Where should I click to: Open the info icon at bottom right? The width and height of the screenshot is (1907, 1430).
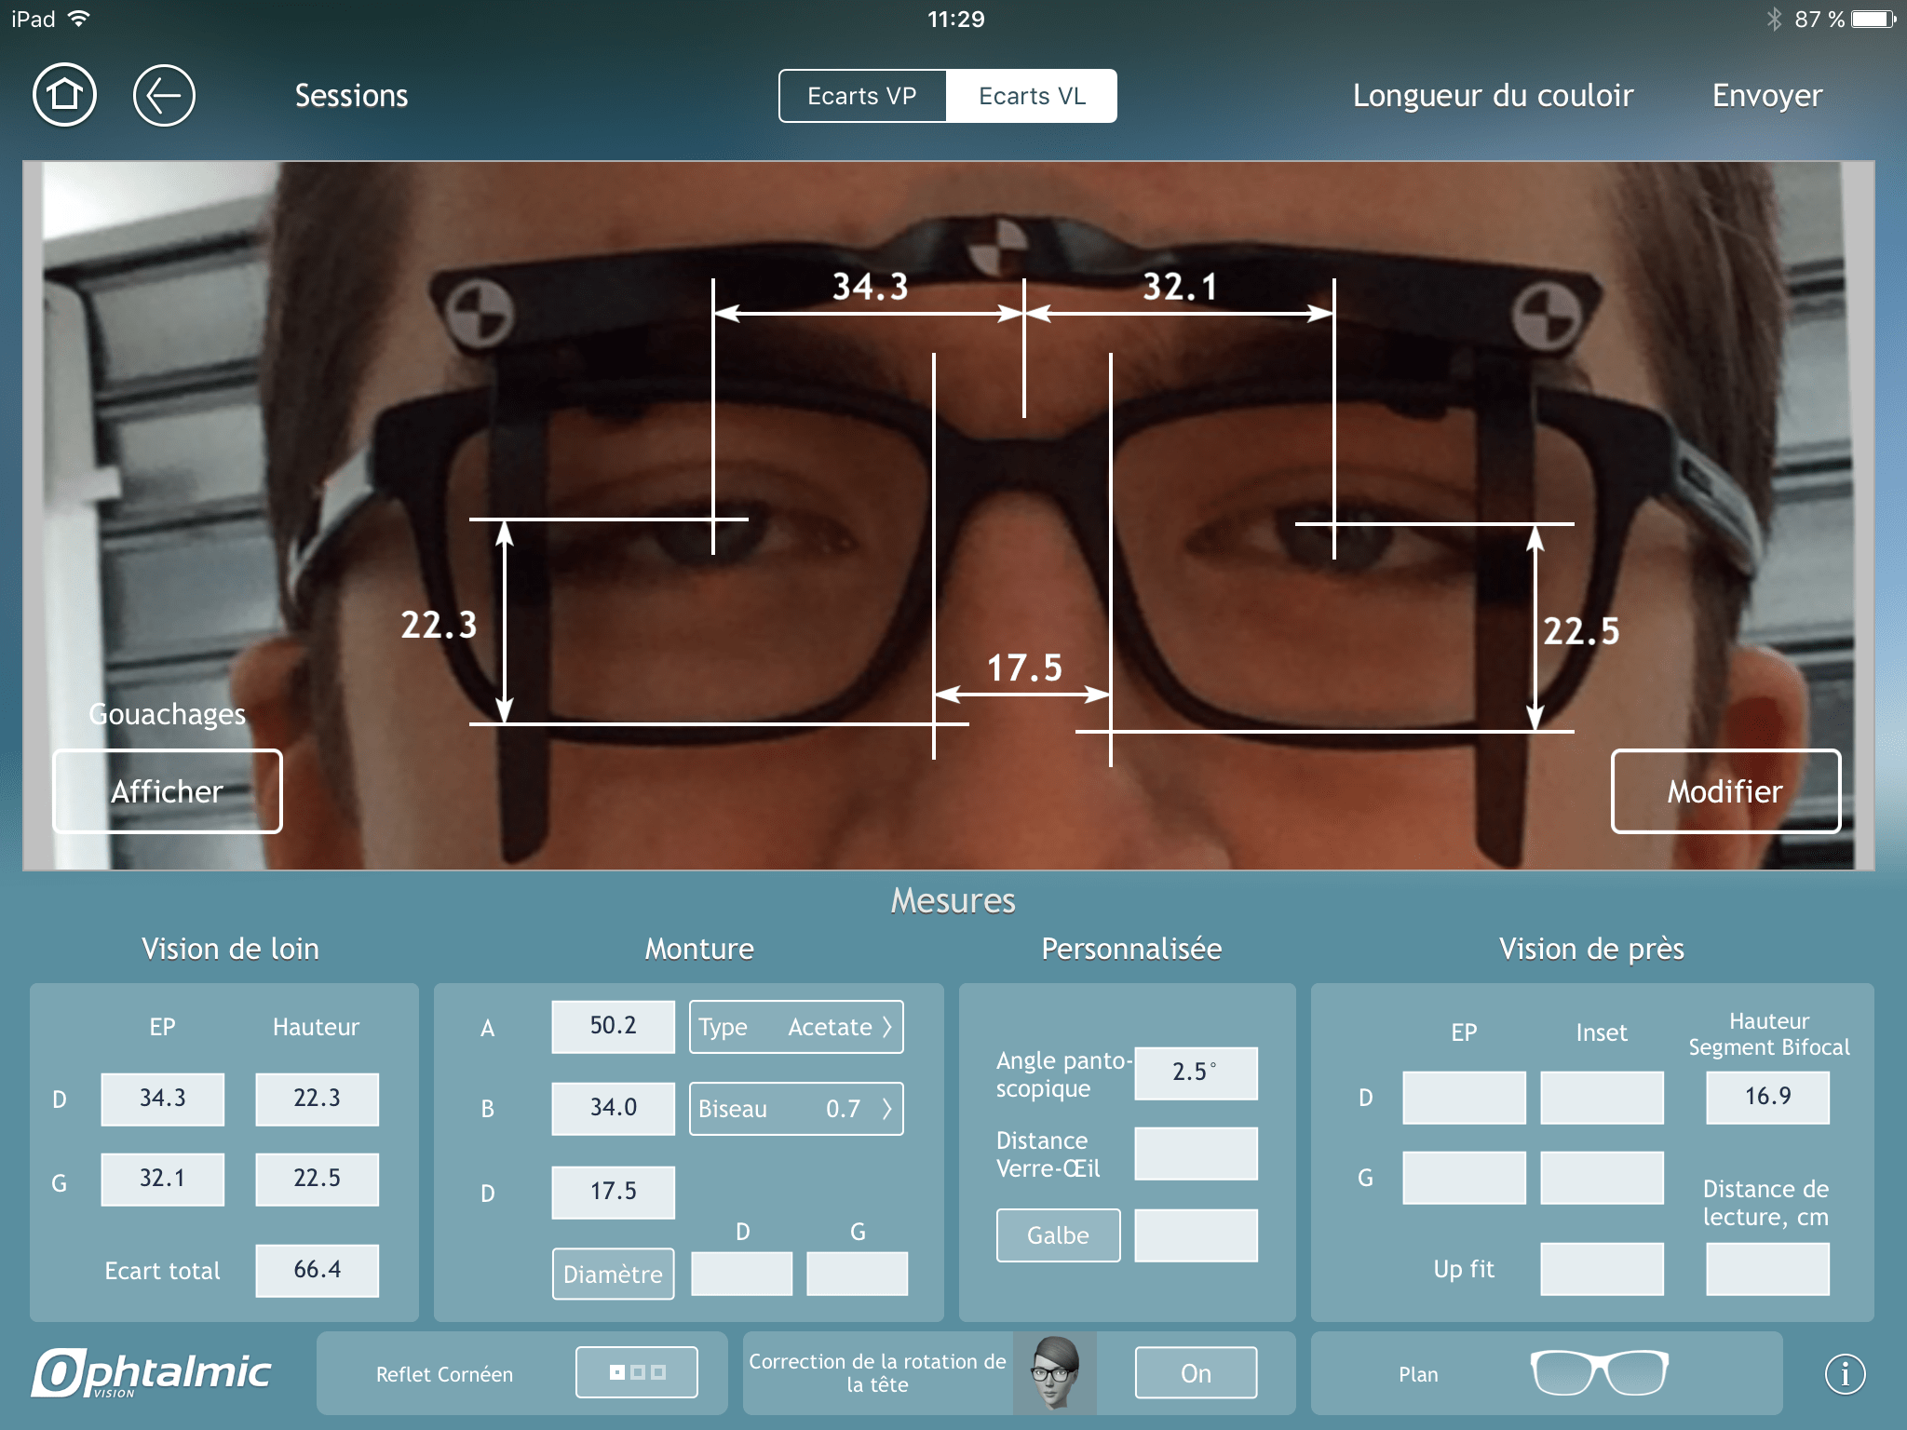[1845, 1373]
